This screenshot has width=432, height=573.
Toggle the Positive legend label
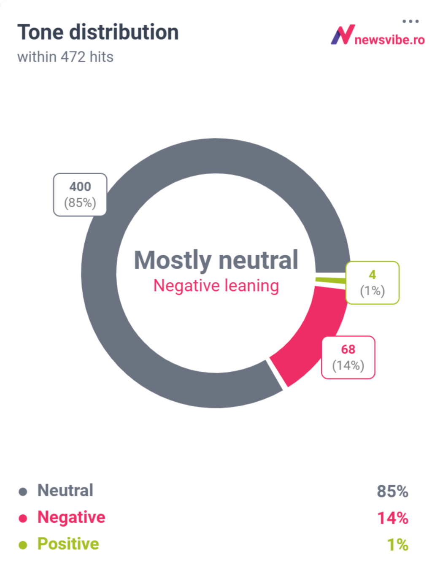(68, 544)
